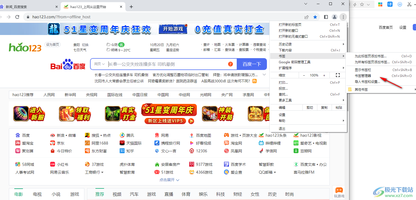Click the lightning bolt icon in background browser
This screenshot has height=200, width=416.
355,4
